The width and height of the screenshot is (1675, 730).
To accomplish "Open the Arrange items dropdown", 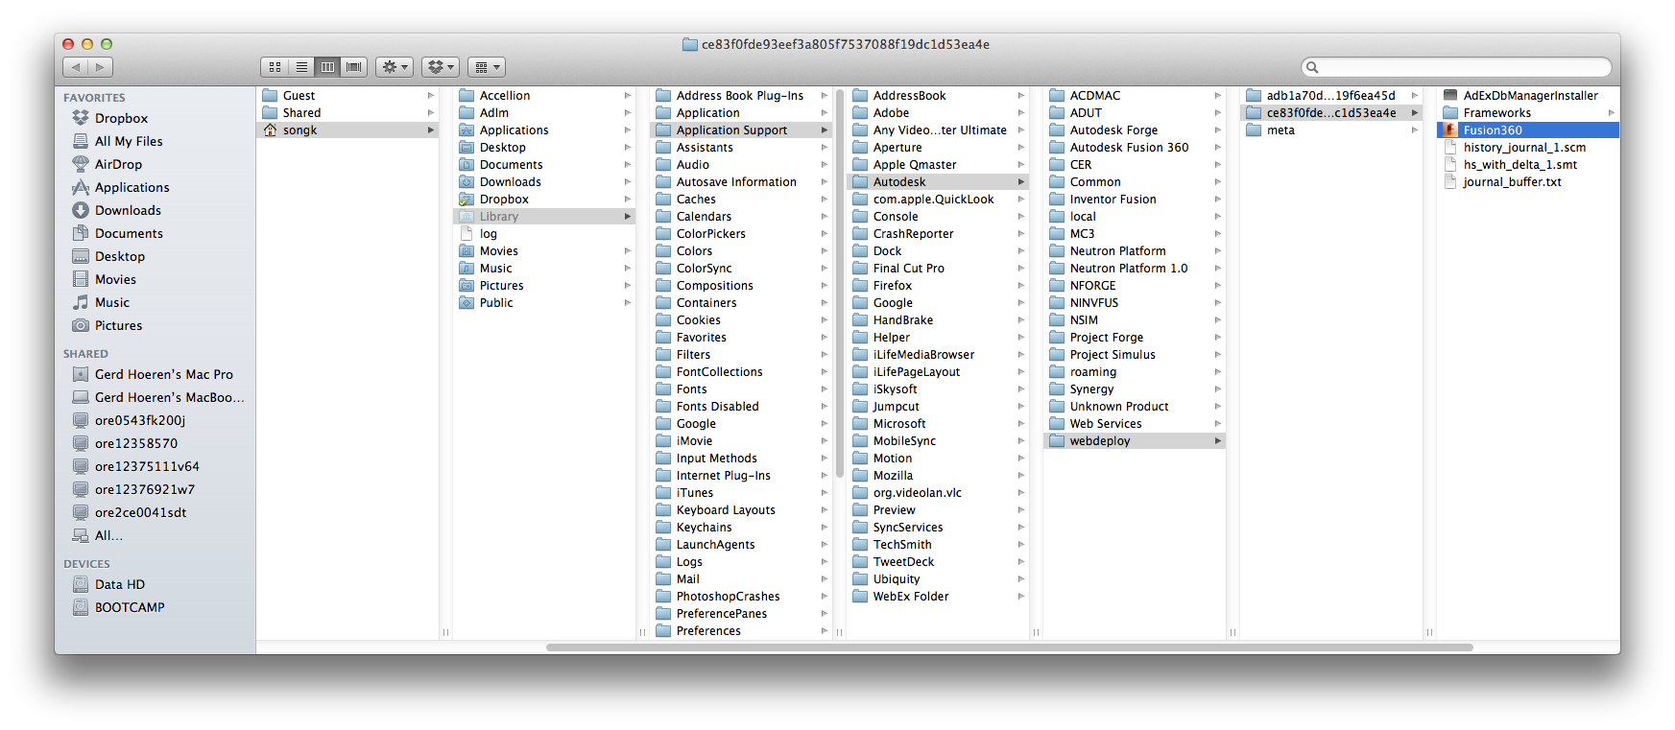I will (487, 67).
